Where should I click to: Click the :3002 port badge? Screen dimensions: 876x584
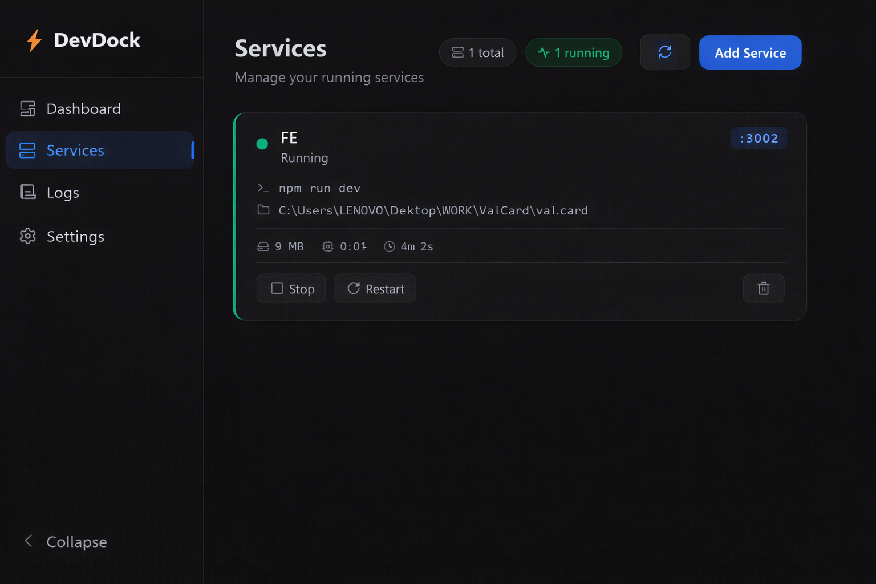click(x=759, y=138)
